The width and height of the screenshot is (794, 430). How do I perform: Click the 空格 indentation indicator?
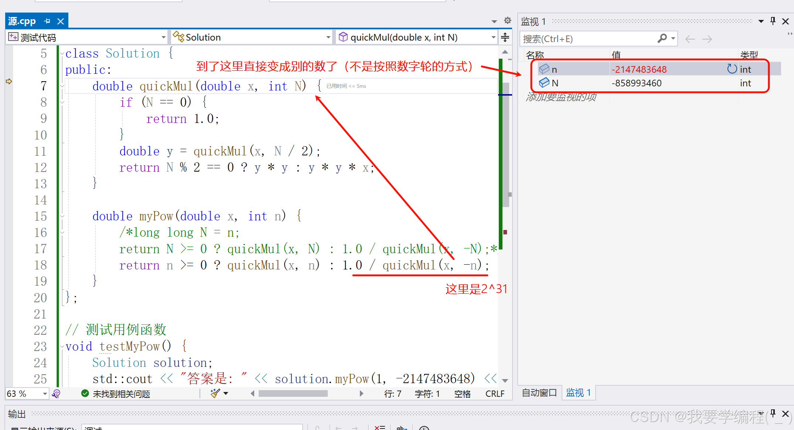462,394
